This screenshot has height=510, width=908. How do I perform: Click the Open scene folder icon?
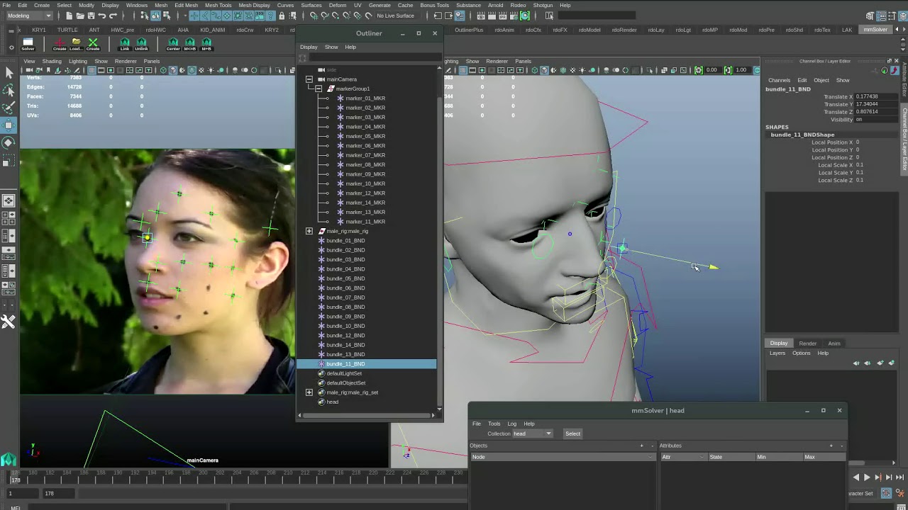point(80,16)
